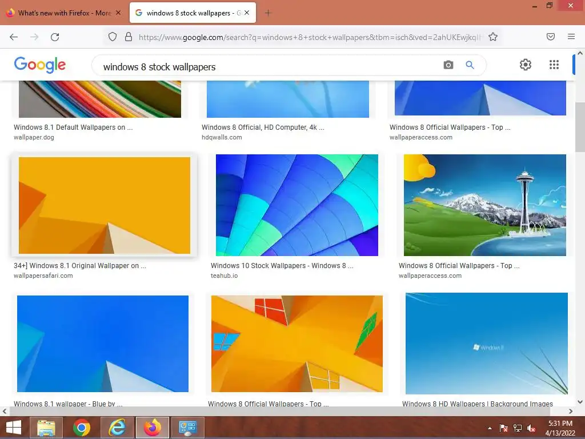Open the Firefox hamburger menu
Image resolution: width=585 pixels, height=439 pixels.
(571, 37)
